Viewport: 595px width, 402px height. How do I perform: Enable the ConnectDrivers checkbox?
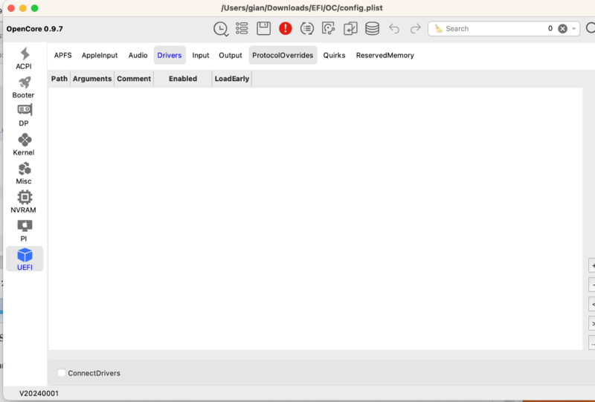(62, 373)
